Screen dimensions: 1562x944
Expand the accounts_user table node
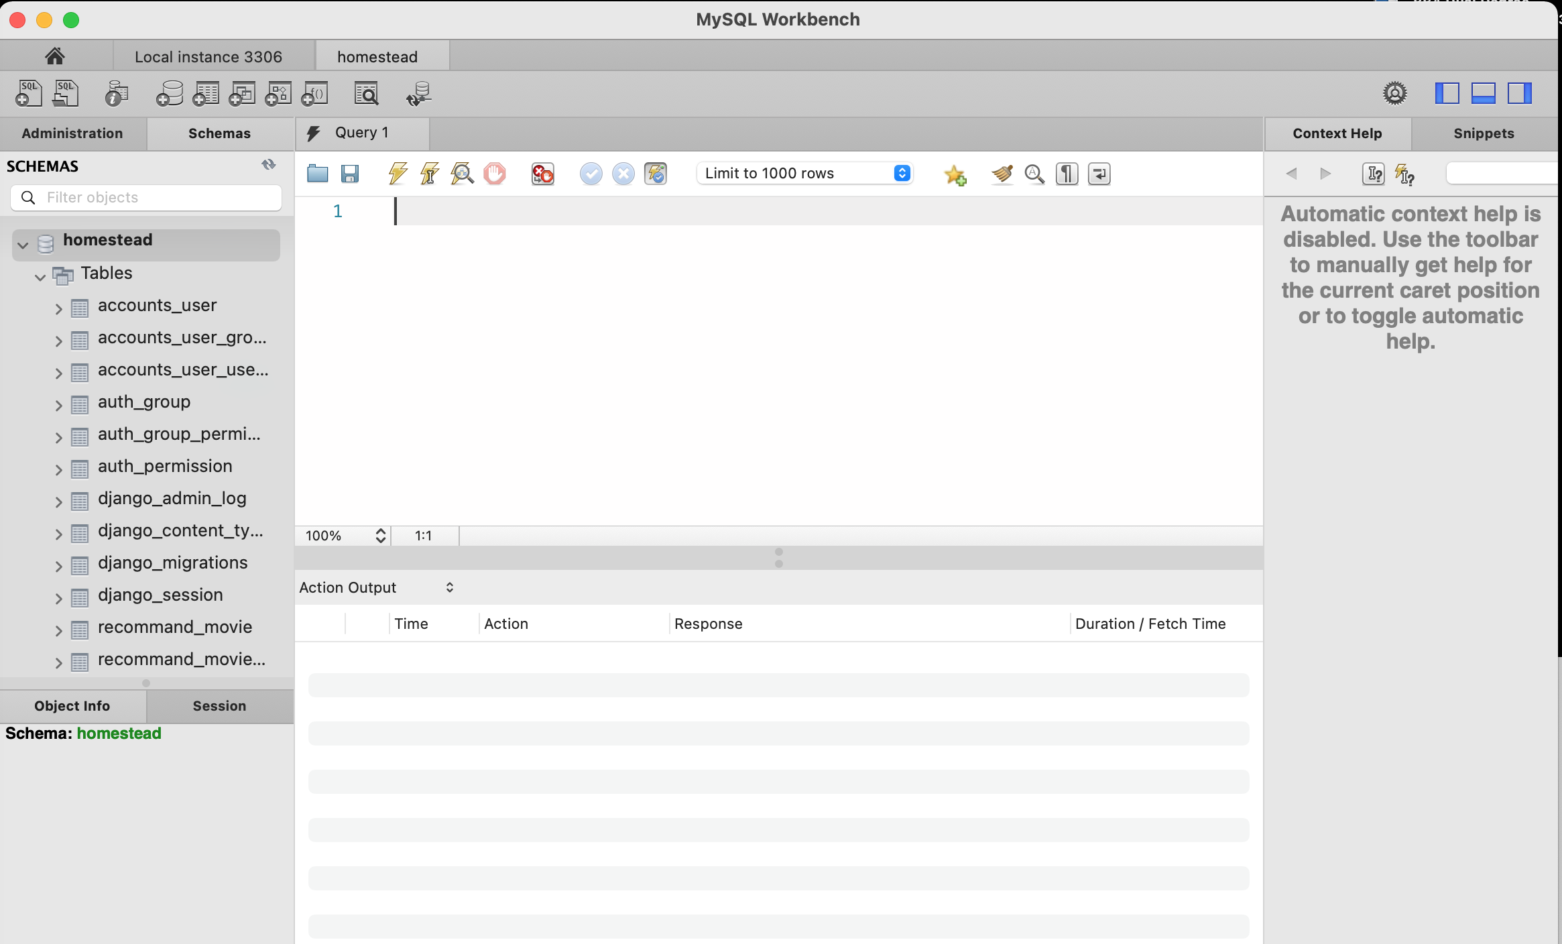pos(58,308)
